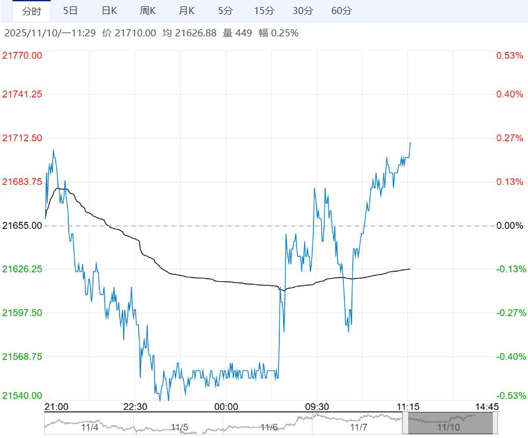The image size is (528, 438).
Task: Open the 月K monthly chart tab
Action: click(x=186, y=11)
